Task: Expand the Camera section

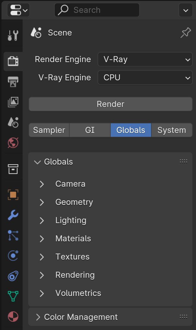Action: click(70, 184)
